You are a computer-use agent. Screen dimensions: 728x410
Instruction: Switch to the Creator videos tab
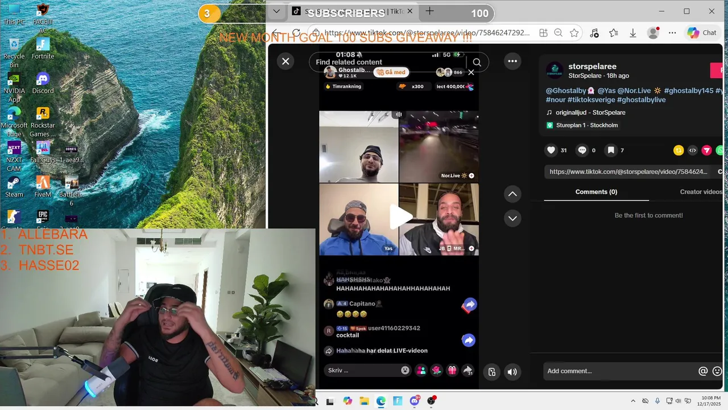coord(701,192)
